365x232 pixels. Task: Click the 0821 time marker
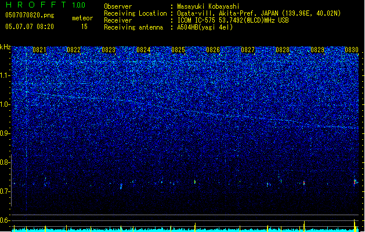tap(39, 50)
